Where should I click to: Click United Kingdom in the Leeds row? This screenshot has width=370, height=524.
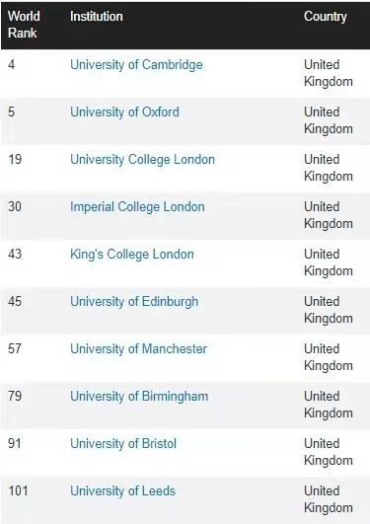point(329,499)
